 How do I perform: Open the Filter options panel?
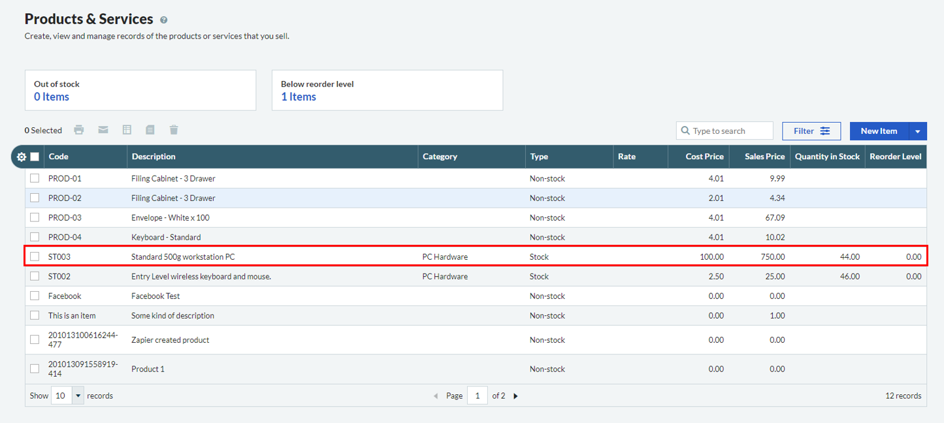coord(811,131)
